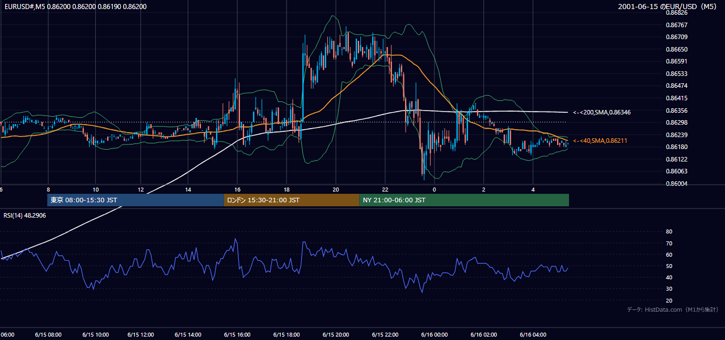Click hour tick '20' above the session bars
Screen dimensions: 725x340
click(x=336, y=189)
